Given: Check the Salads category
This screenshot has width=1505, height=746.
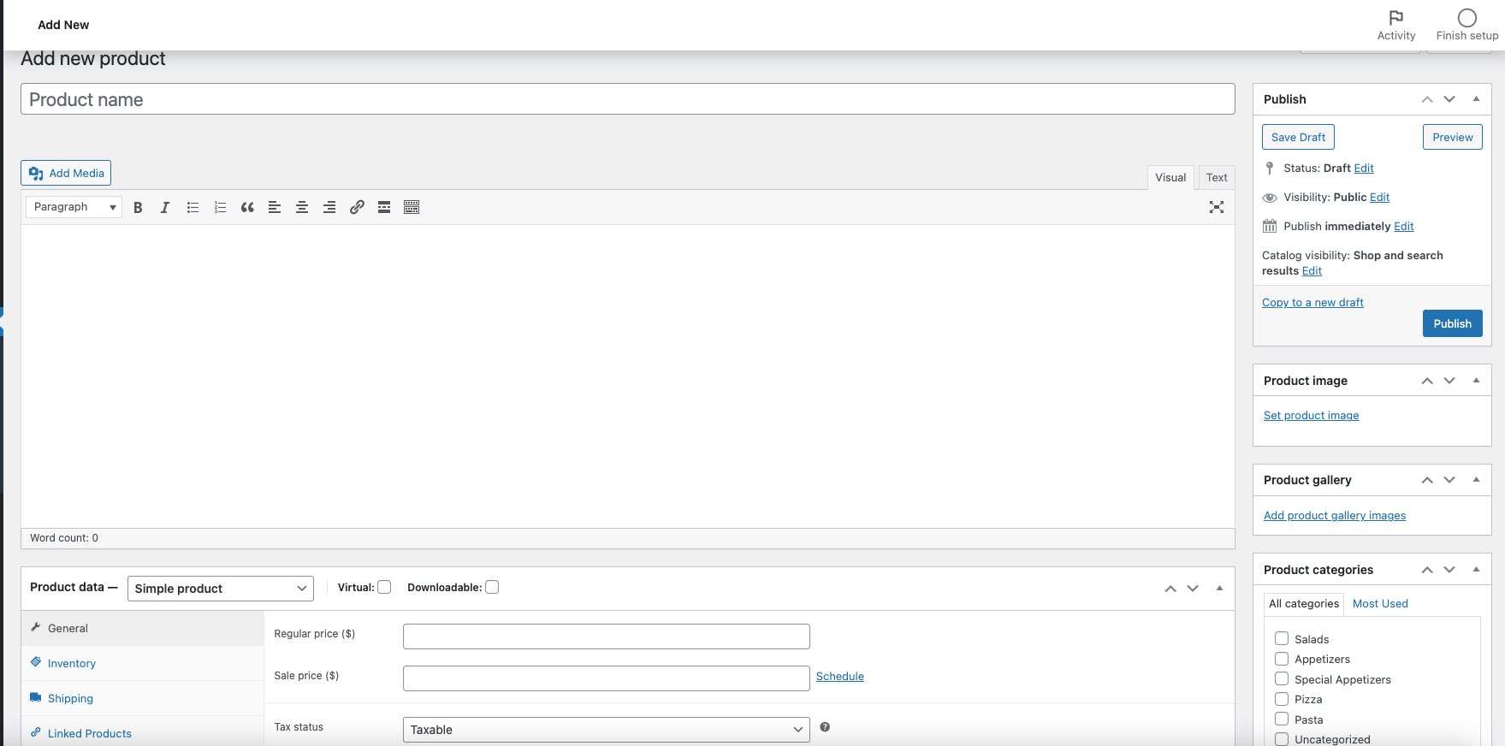Looking at the screenshot, I should tap(1282, 638).
